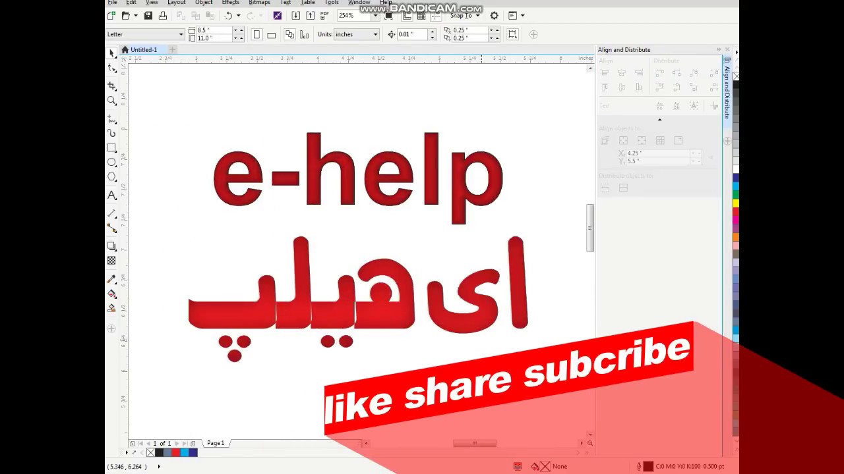Click the New document icon
The width and height of the screenshot is (844, 474).
[x=112, y=15]
